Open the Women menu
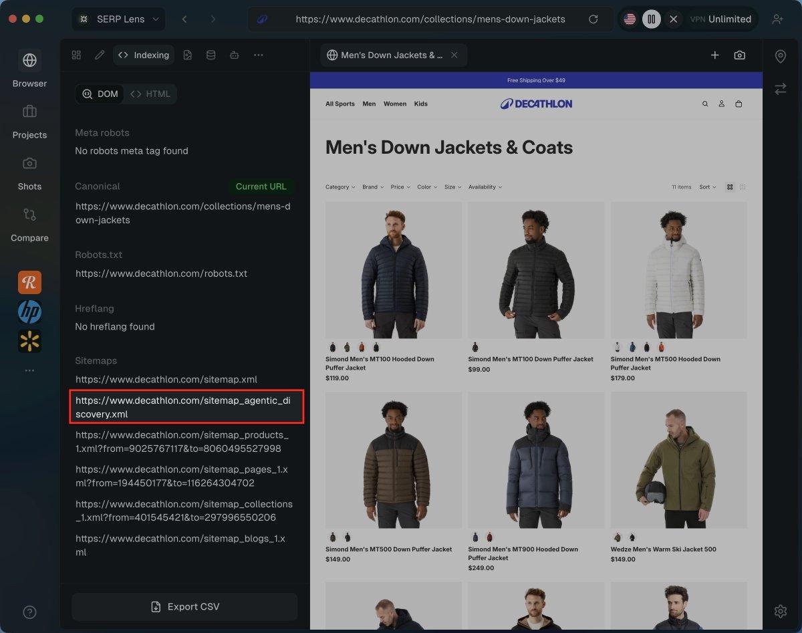This screenshot has width=802, height=633. [395, 104]
